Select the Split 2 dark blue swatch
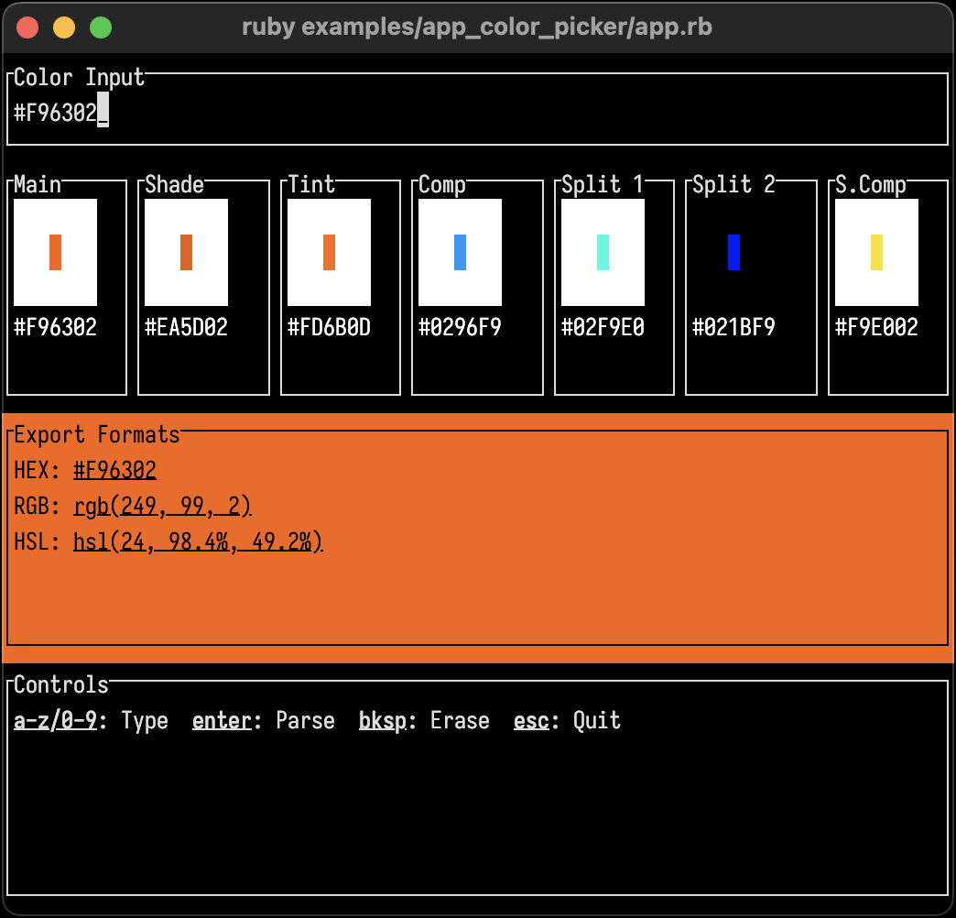The height and width of the screenshot is (918, 956). (x=734, y=252)
